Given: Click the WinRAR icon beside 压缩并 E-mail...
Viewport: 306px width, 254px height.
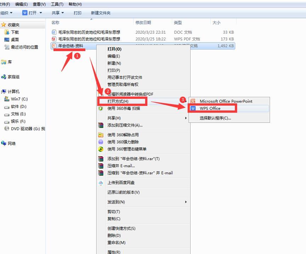Looking at the screenshot, I should [101, 166].
